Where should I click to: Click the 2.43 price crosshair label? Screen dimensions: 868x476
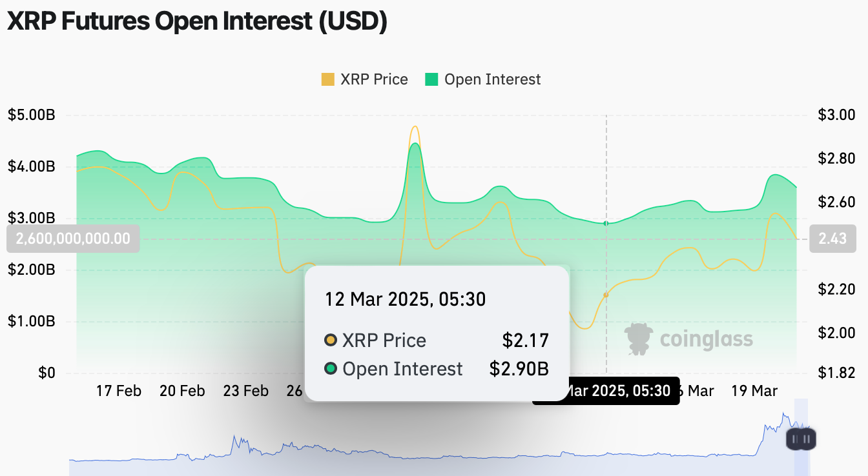pyautogui.click(x=832, y=239)
